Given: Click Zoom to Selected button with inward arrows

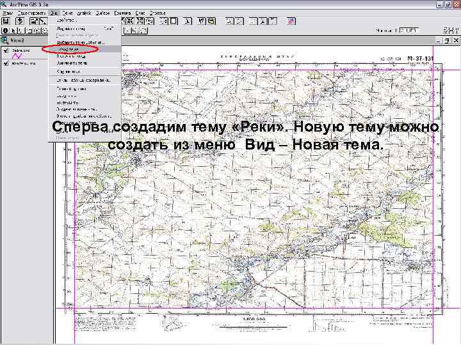Looking at the screenshot, I should (x=129, y=21).
